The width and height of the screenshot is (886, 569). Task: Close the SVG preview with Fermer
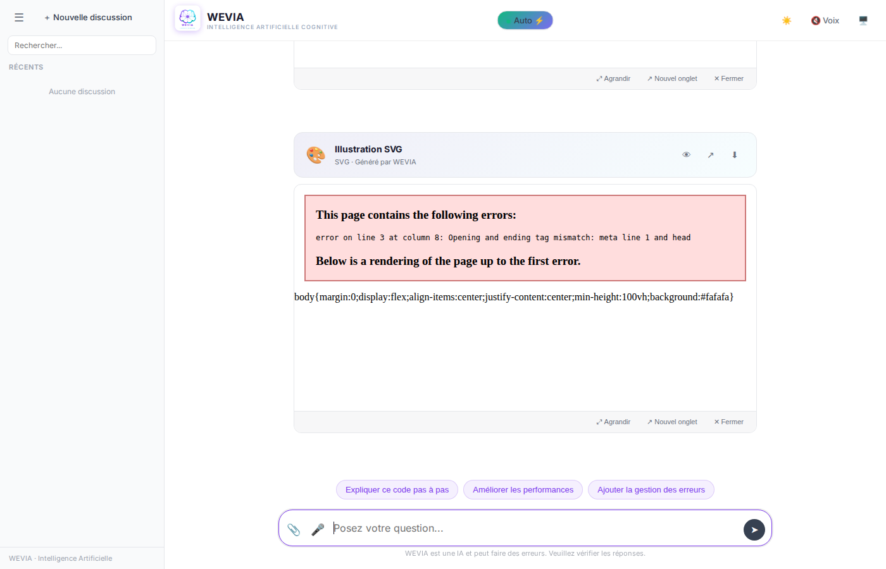pyautogui.click(x=729, y=422)
